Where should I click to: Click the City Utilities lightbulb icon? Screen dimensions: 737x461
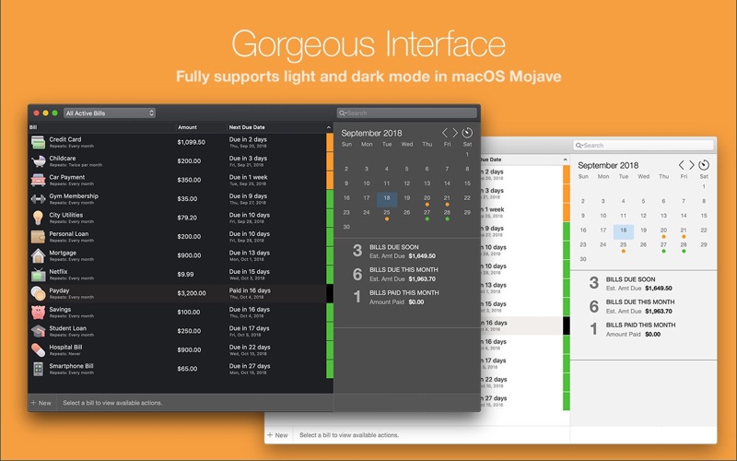point(38,218)
